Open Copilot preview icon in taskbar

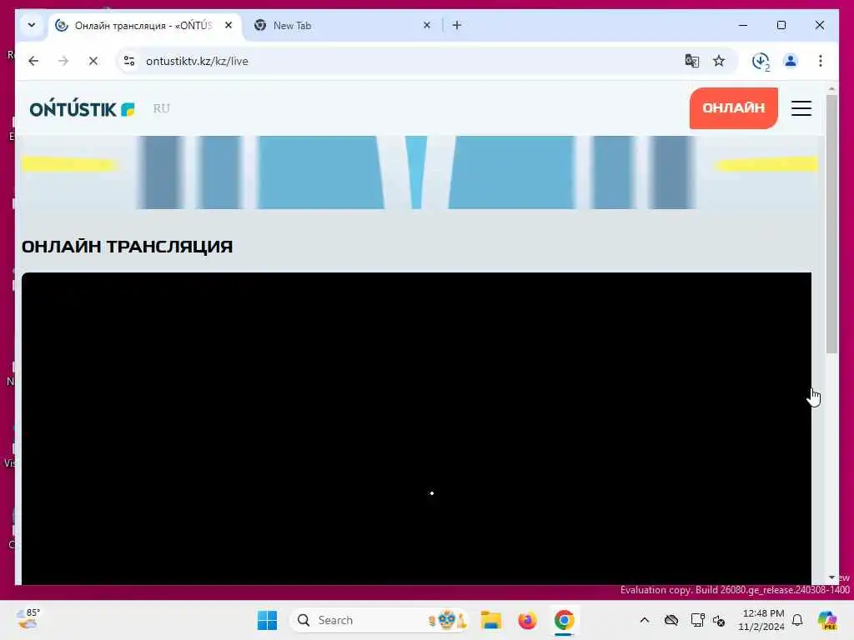pyautogui.click(x=827, y=620)
